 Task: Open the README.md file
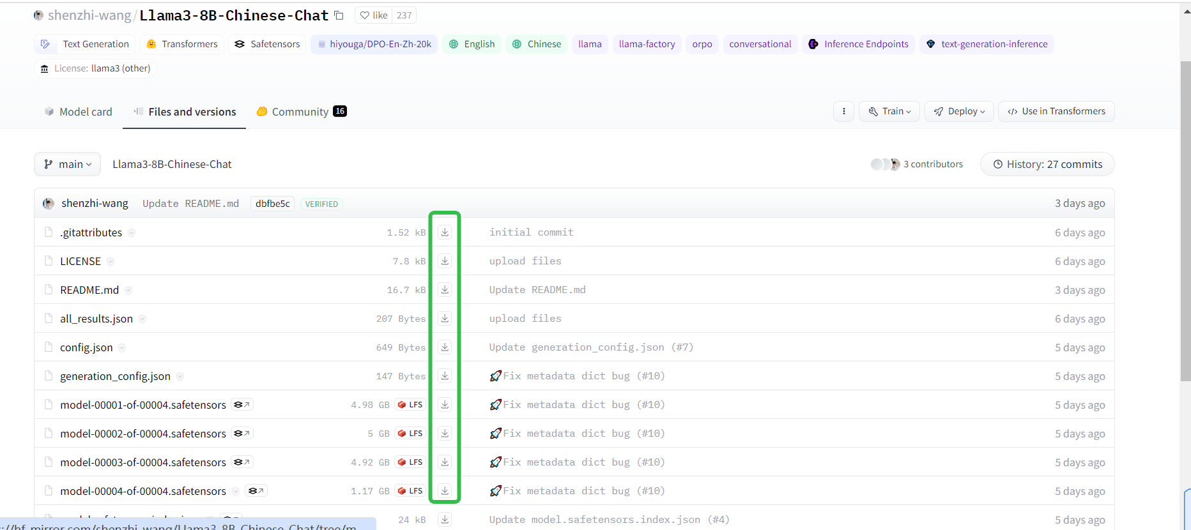(x=89, y=290)
